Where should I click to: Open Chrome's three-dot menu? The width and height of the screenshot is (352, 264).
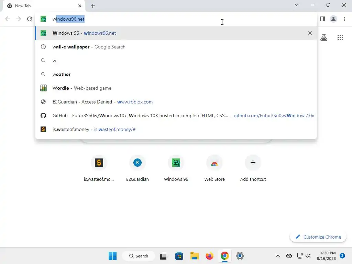(344, 19)
